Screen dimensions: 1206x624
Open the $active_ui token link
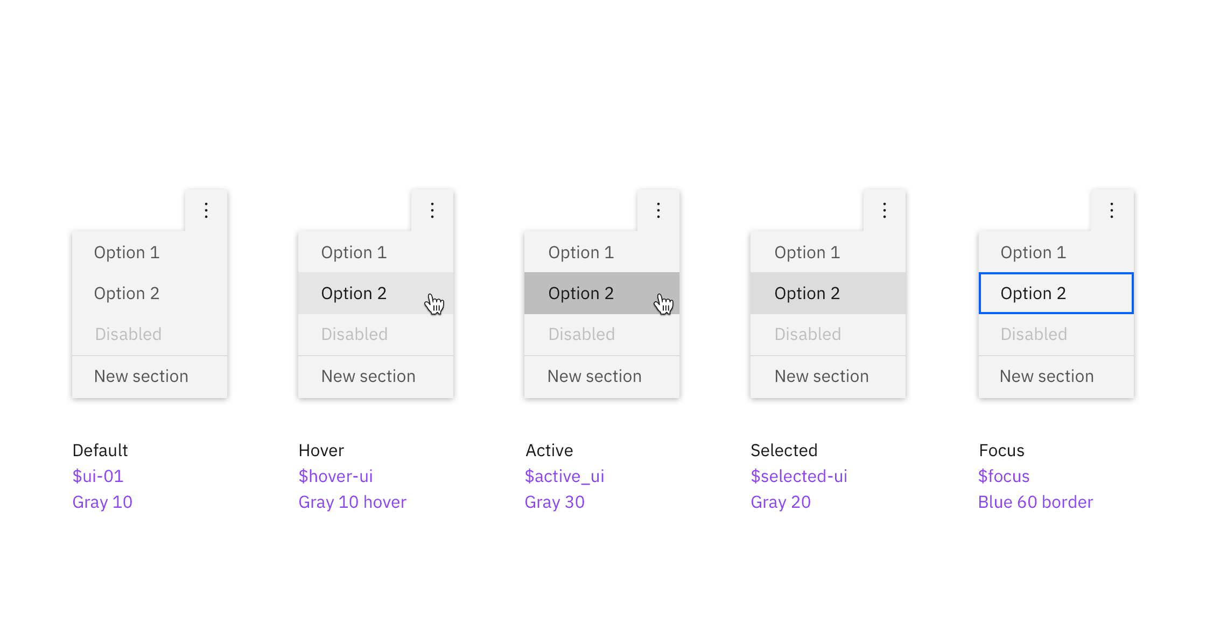tap(564, 476)
